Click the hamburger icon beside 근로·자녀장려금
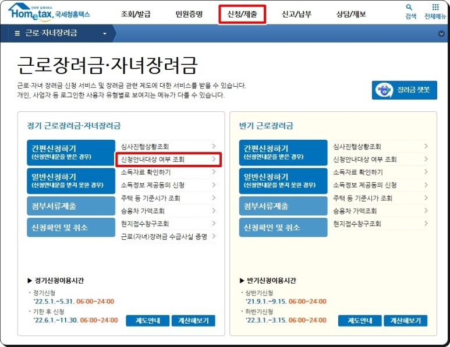450x347 pixels. [x=17, y=33]
